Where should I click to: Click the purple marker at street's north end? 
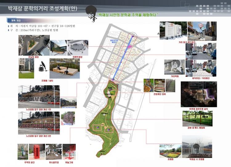pyautogui.click(x=133, y=37)
